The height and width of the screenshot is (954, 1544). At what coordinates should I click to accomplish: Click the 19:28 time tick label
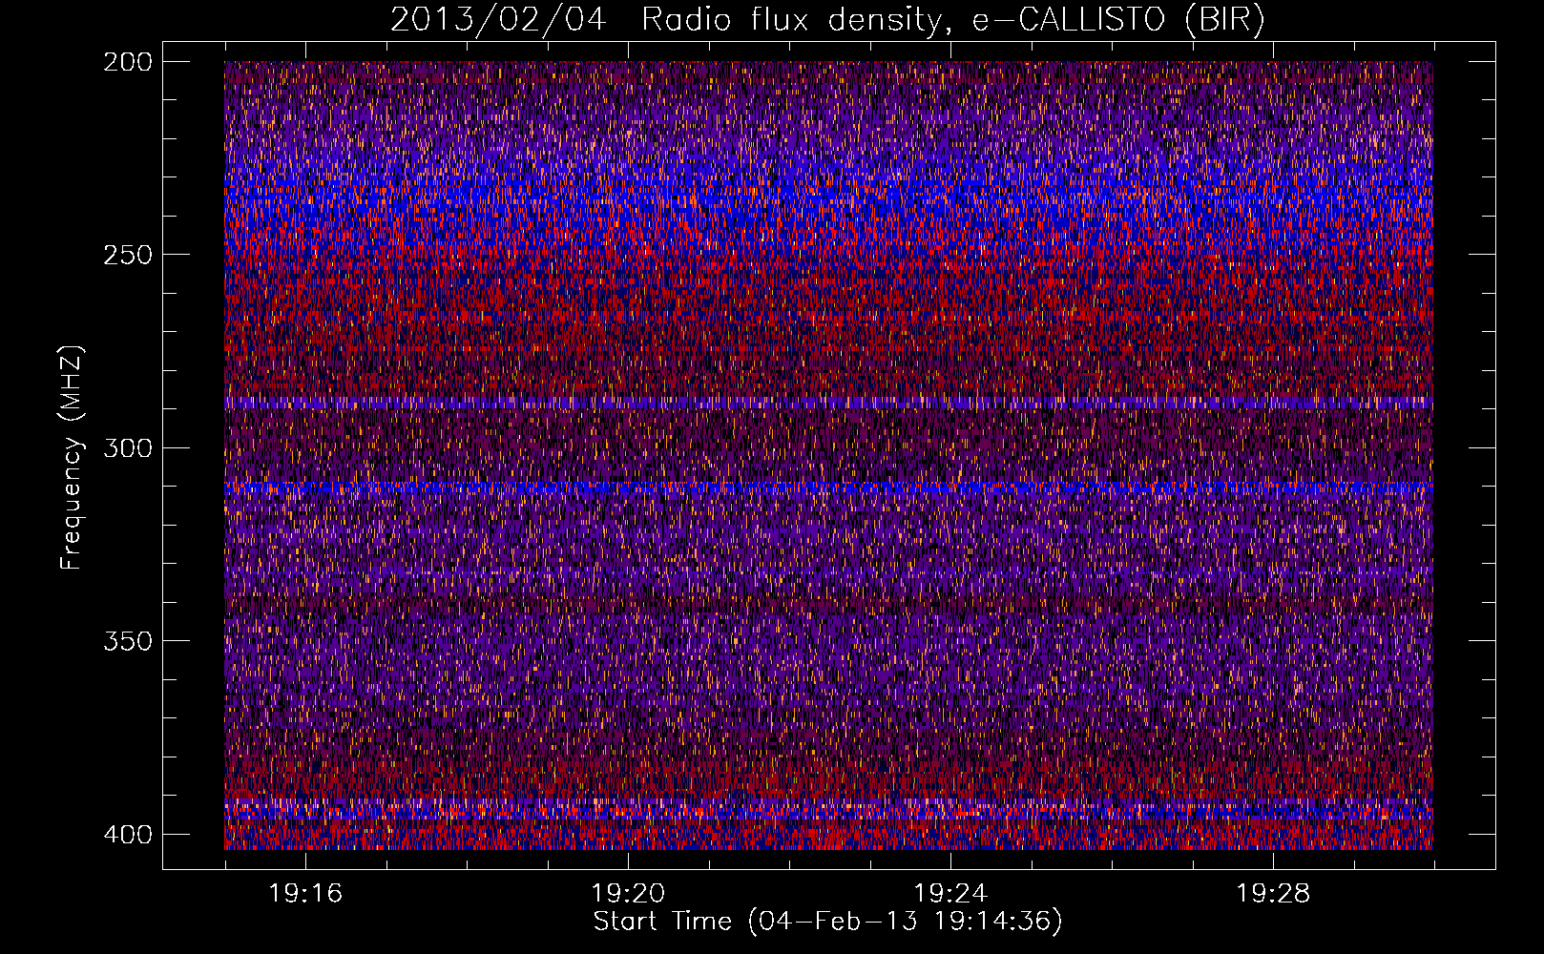coord(1273,894)
